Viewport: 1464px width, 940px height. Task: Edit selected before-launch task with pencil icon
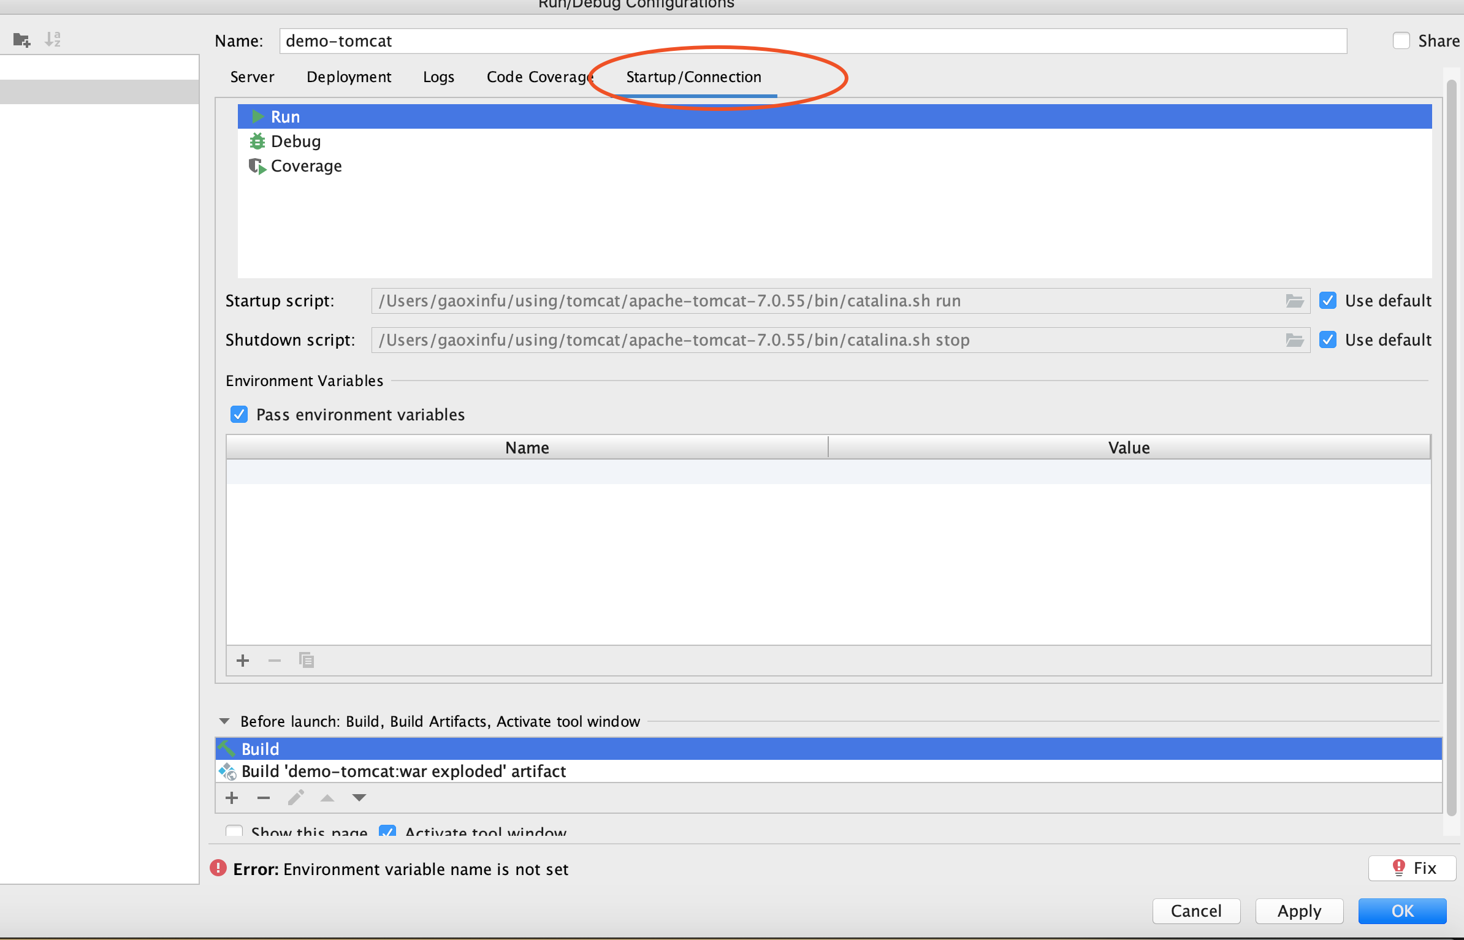point(295,798)
